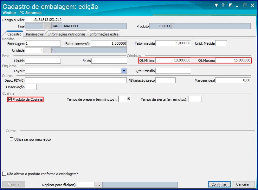Click the disabled Imprimir button
This screenshot has height=190, width=258.
[x=14, y=184]
